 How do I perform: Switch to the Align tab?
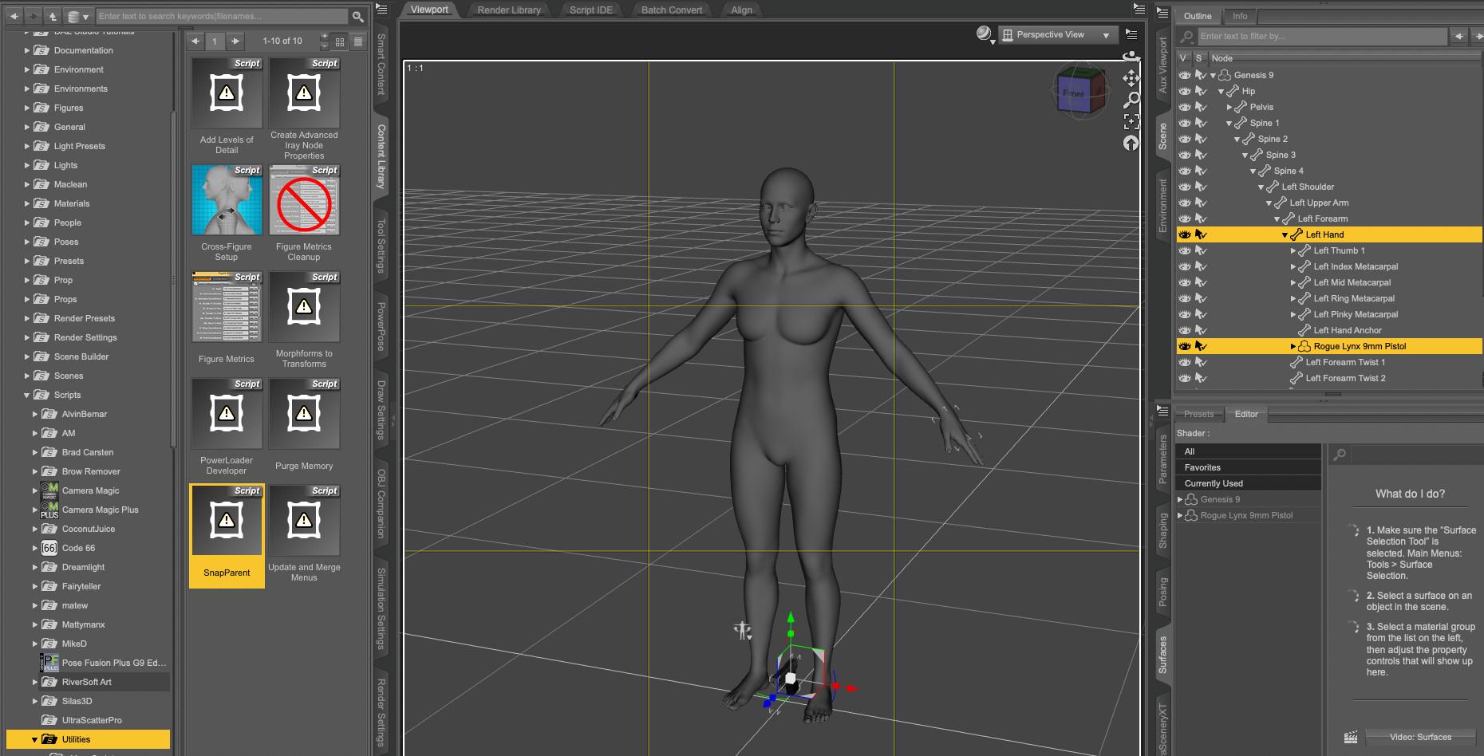coord(742,10)
